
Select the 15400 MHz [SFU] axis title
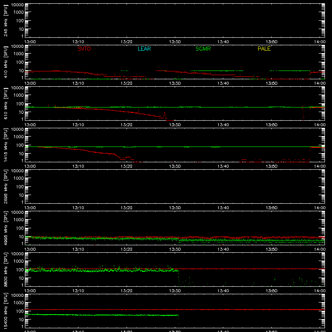[x=5, y=311]
